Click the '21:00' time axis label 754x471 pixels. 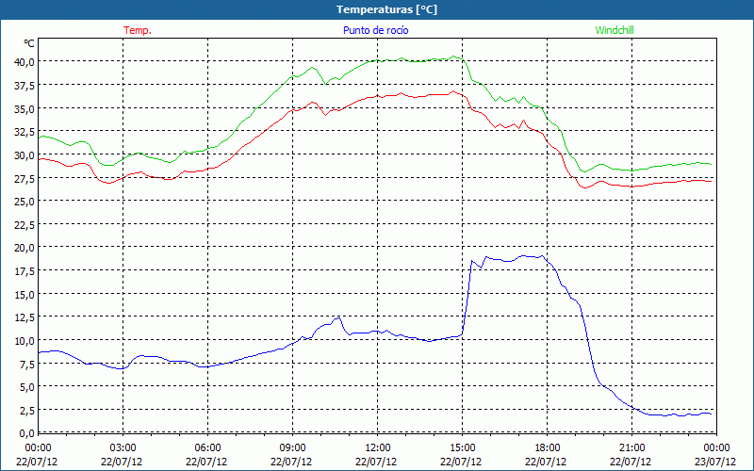pos(631,448)
